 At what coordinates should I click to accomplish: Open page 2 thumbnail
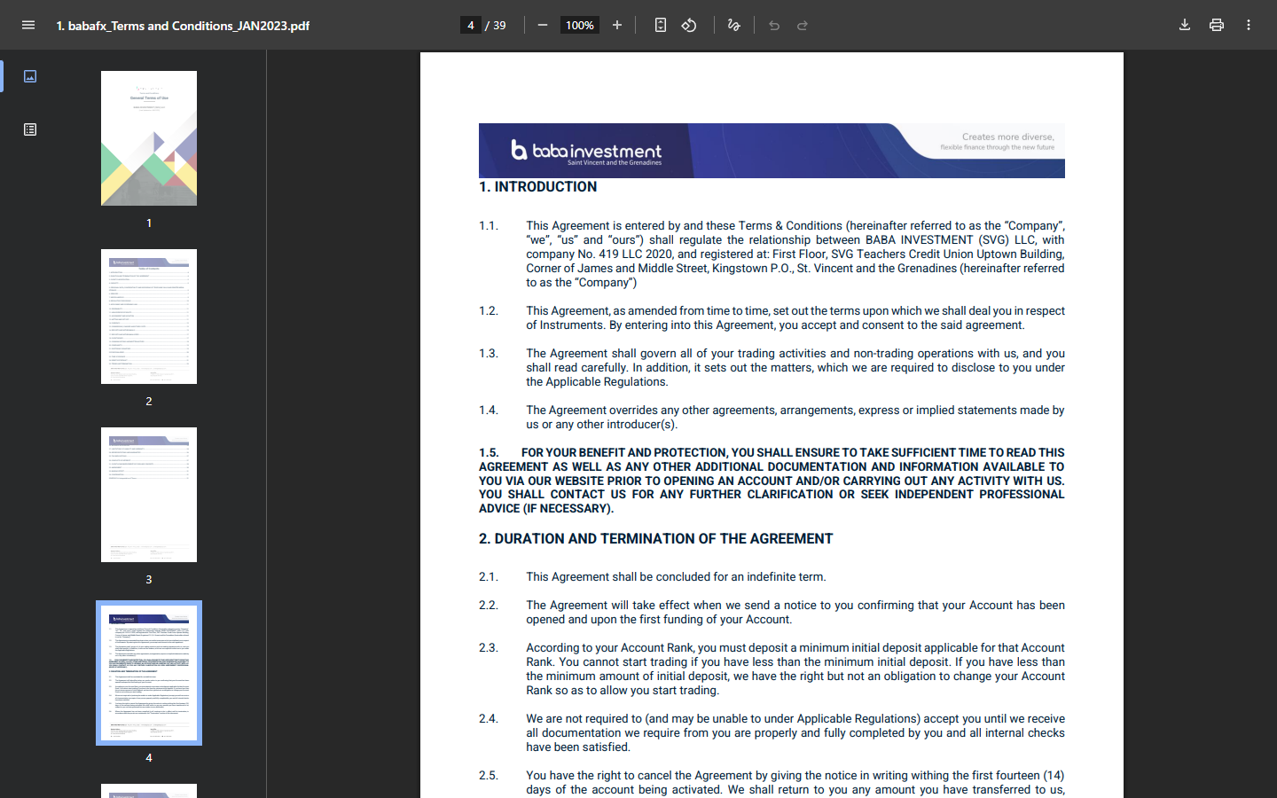click(x=149, y=317)
